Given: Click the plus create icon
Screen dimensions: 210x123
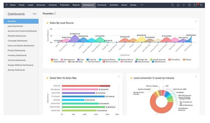Looking at the screenshot, I should (184, 5).
